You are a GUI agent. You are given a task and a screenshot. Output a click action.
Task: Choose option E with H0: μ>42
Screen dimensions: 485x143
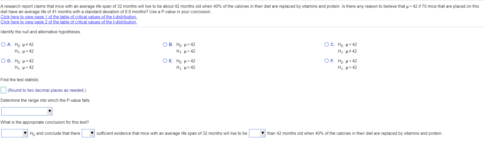[x=165, y=61]
